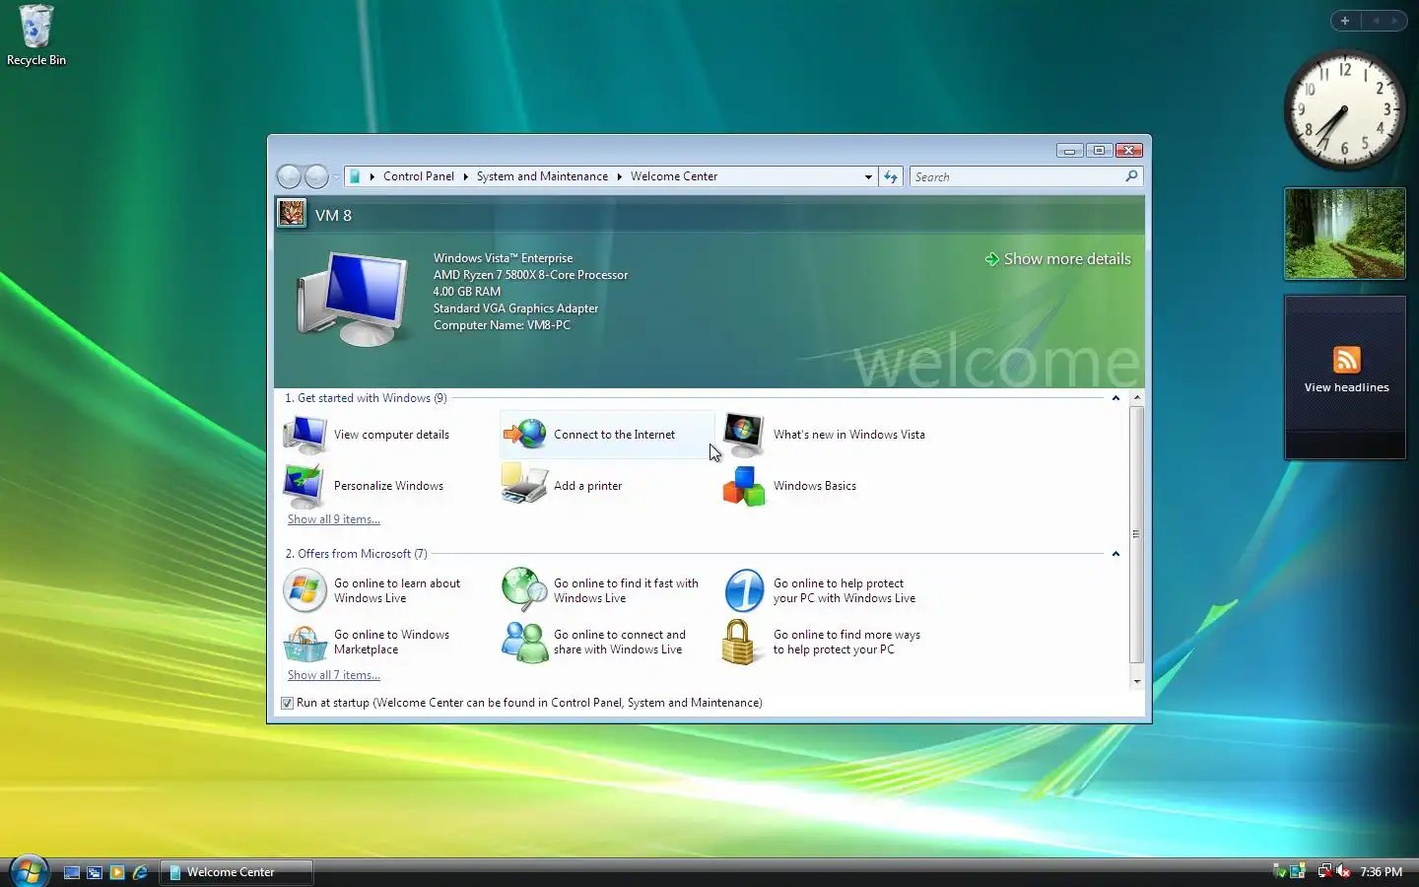Click the sidebar next gadgets page arrow
Image resolution: width=1419 pixels, height=887 pixels.
(1394, 21)
